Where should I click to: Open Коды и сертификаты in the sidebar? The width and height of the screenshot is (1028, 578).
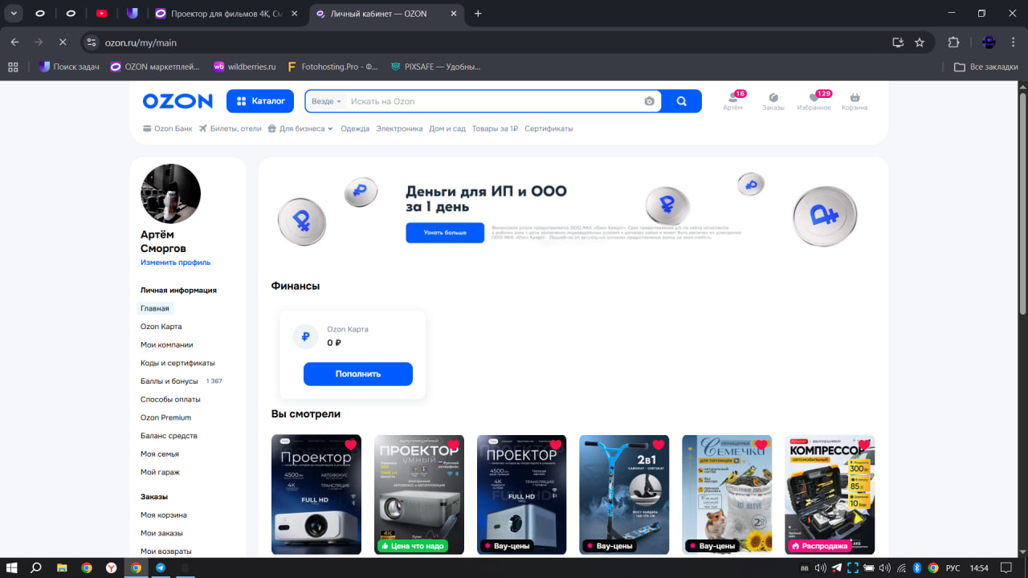pyautogui.click(x=177, y=363)
